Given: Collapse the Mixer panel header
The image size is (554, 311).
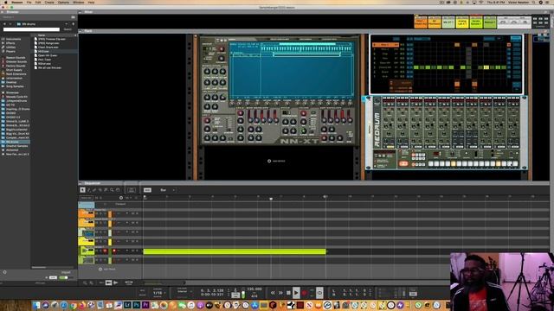Looking at the screenshot, I should pyautogui.click(x=81, y=12).
